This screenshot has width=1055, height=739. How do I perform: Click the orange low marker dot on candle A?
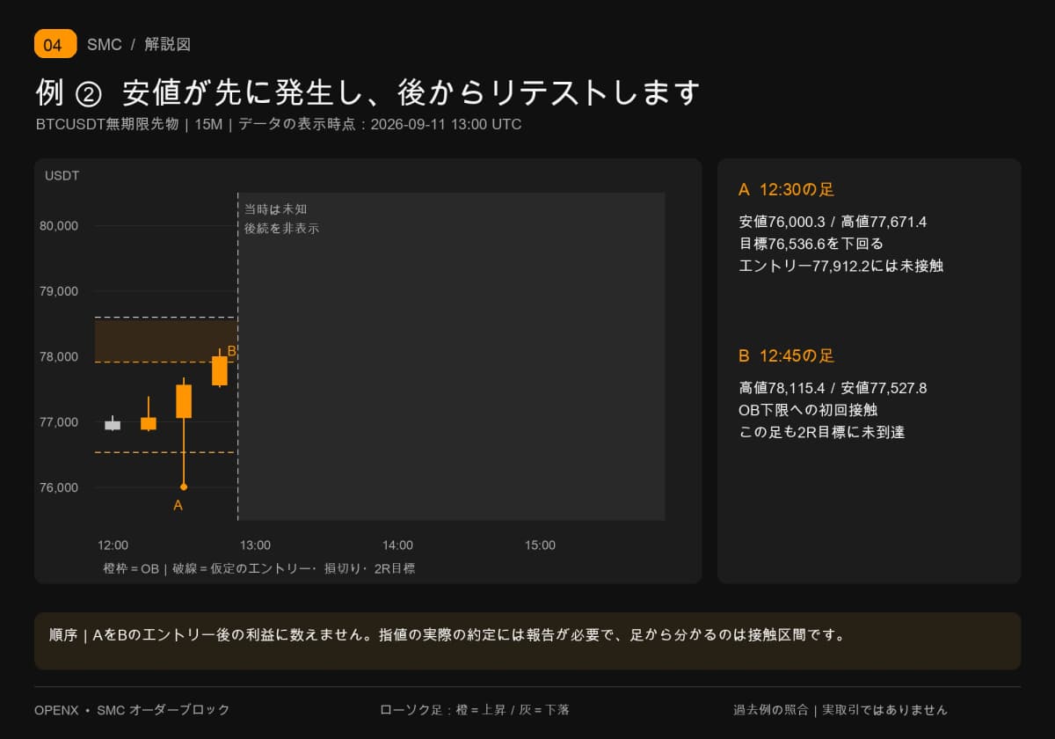(184, 487)
